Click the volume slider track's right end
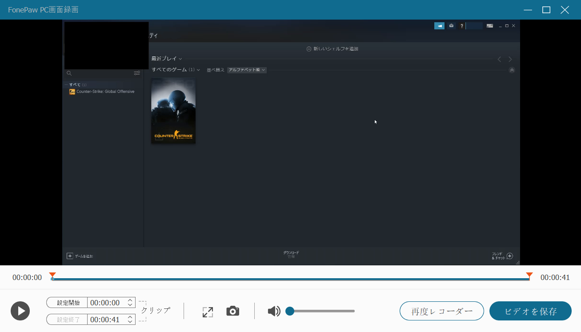 (353, 311)
